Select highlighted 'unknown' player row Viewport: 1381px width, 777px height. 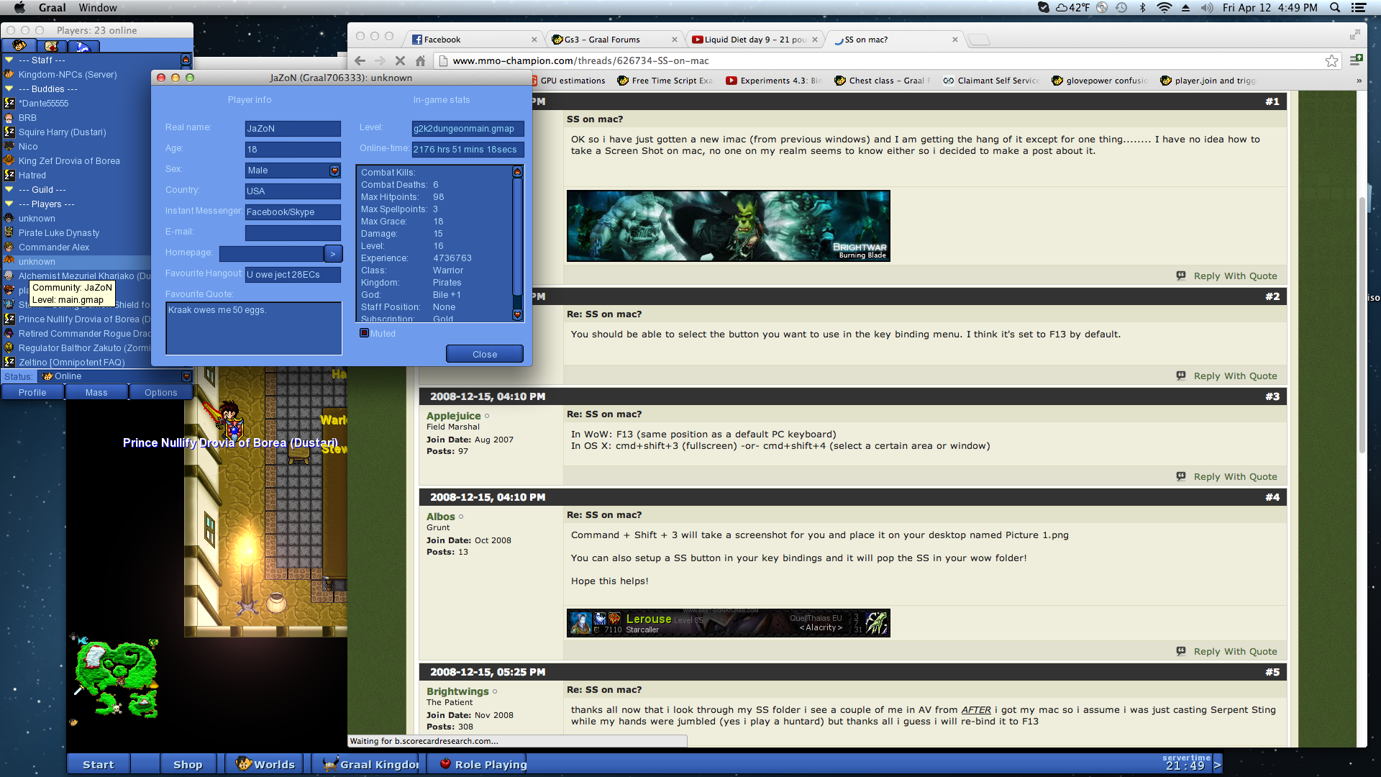pyautogui.click(x=76, y=262)
